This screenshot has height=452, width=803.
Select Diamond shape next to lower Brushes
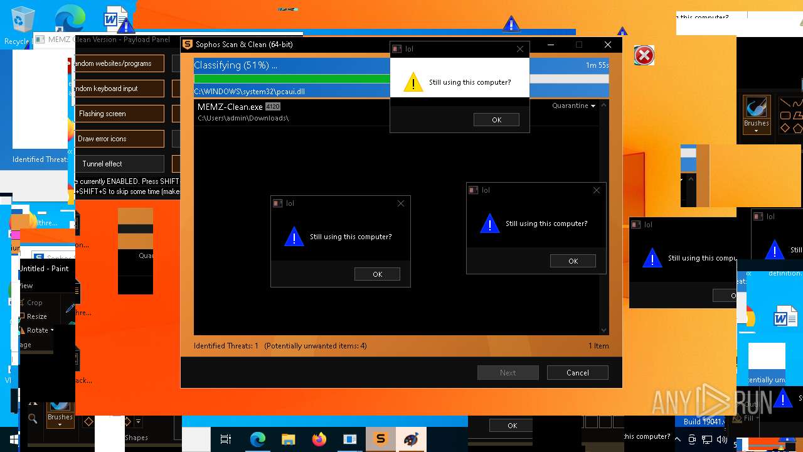coord(88,422)
